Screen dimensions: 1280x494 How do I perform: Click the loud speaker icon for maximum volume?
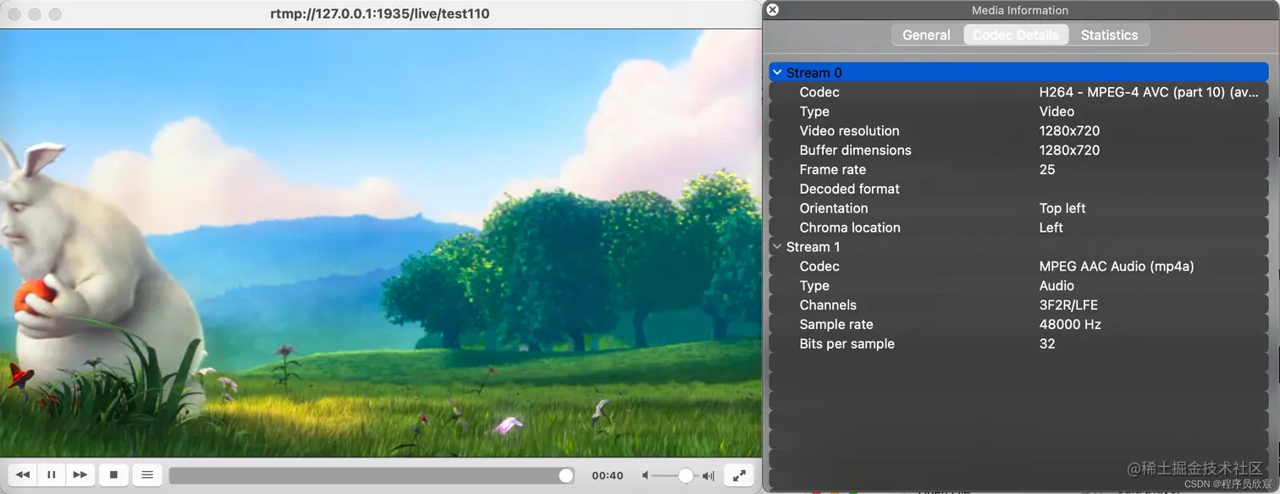[x=708, y=475]
